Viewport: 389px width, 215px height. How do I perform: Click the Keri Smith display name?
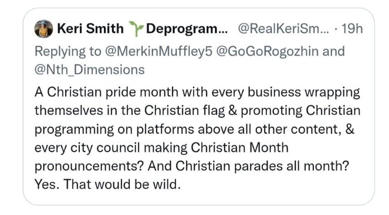[90, 29]
